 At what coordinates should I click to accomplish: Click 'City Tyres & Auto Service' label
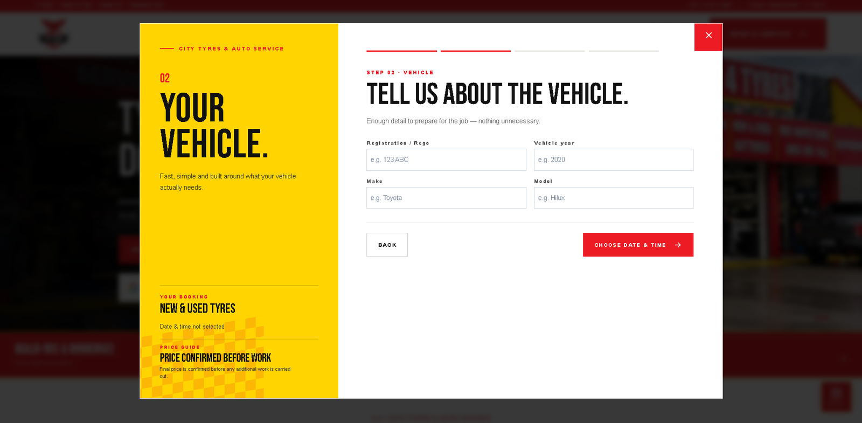(231, 48)
